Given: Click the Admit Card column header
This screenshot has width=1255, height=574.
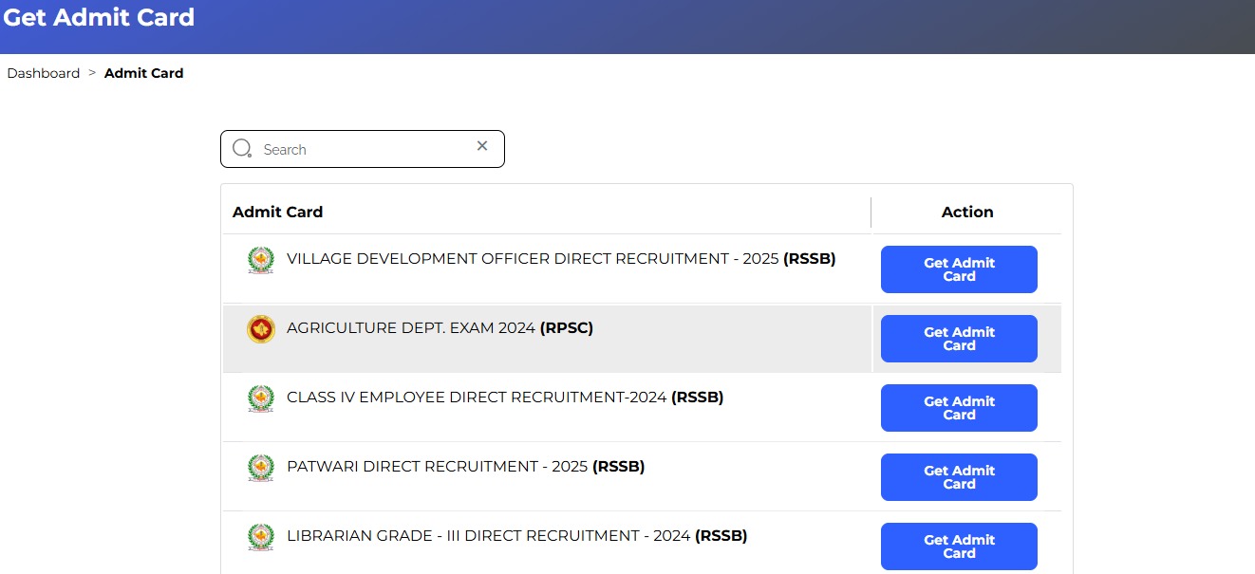Looking at the screenshot, I should tap(277, 212).
